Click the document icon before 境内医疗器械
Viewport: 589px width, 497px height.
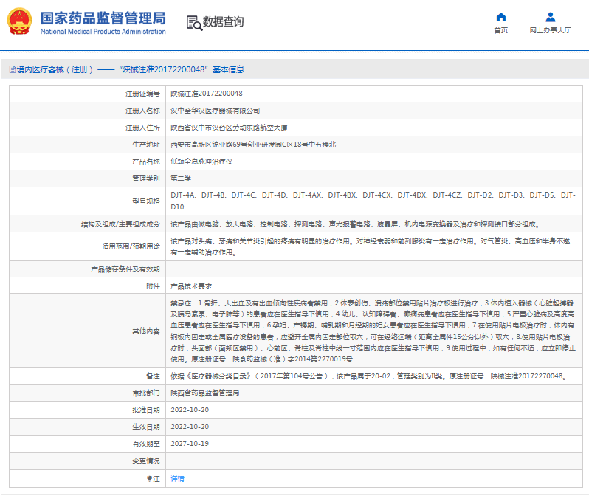11,69
